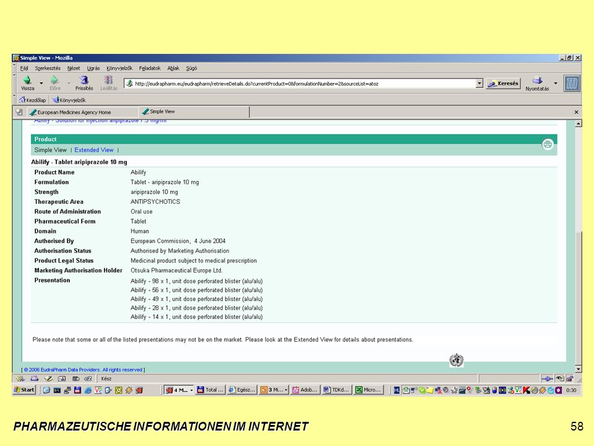Click the floppy disk quick launch icon
Screen dimensions: 594x446
coord(77,390)
